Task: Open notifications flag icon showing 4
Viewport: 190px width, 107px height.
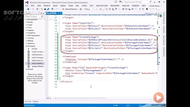Action: coord(121,2)
